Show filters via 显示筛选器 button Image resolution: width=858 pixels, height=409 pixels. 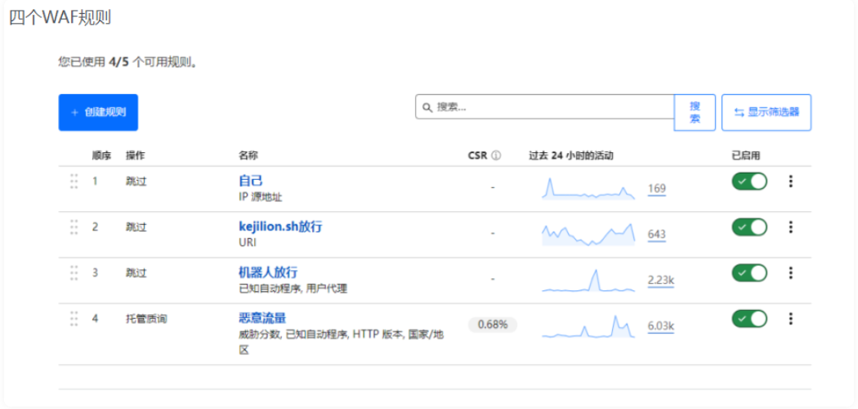tap(766, 112)
